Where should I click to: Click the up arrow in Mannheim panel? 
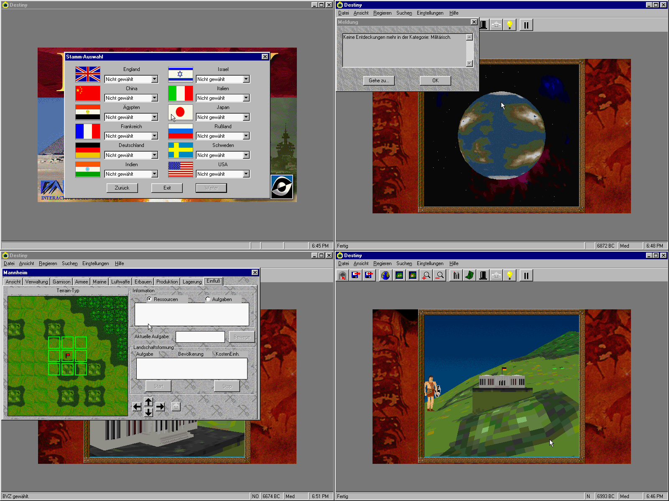tap(148, 402)
